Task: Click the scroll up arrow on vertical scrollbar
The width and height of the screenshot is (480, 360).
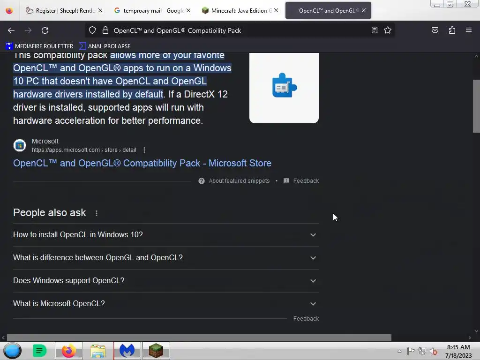Action: click(x=476, y=56)
